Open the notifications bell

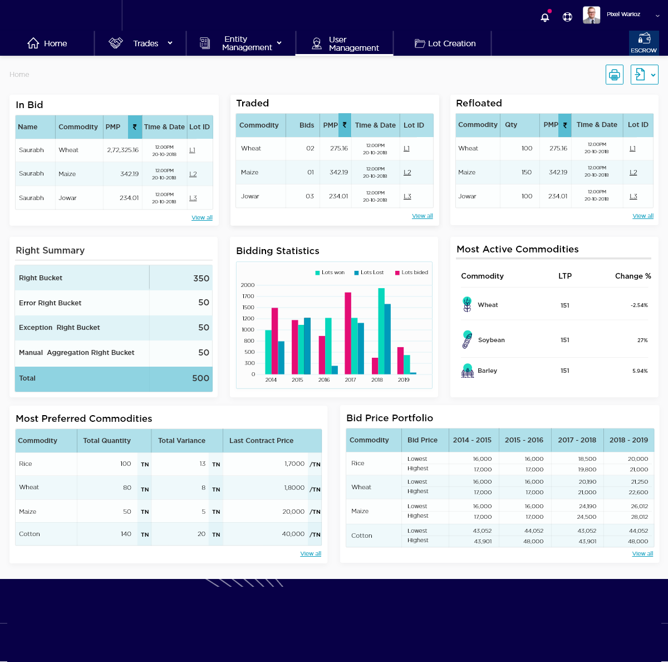tap(545, 17)
